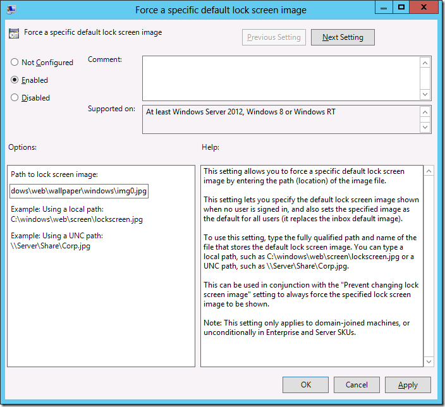The height and width of the screenshot is (407, 445).
Task: Go to Next Setting
Action: tap(342, 37)
